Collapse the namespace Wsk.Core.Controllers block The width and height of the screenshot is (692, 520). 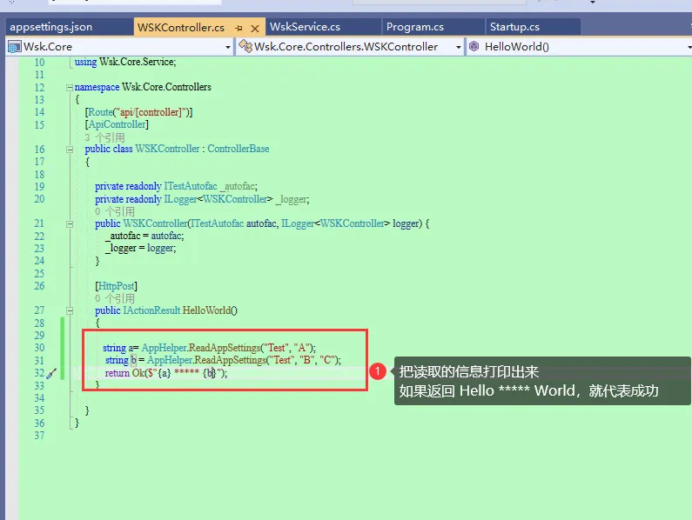point(70,87)
